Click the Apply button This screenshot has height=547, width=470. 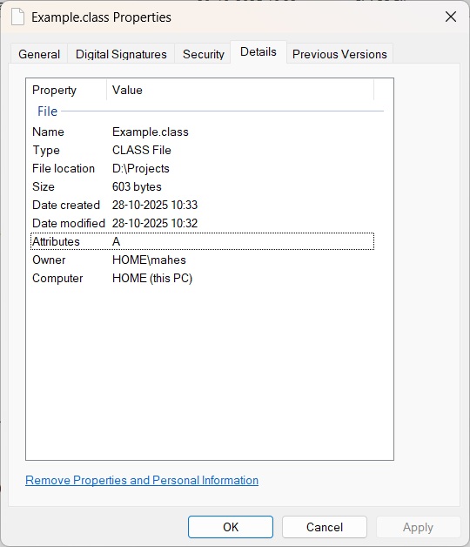(419, 527)
